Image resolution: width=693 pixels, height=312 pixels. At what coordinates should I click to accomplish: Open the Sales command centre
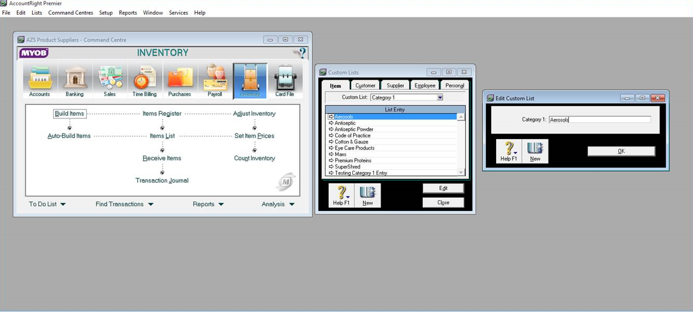tap(110, 81)
